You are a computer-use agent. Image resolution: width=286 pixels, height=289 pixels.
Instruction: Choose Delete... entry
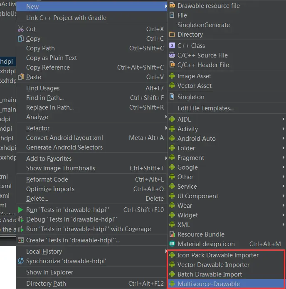91,199
